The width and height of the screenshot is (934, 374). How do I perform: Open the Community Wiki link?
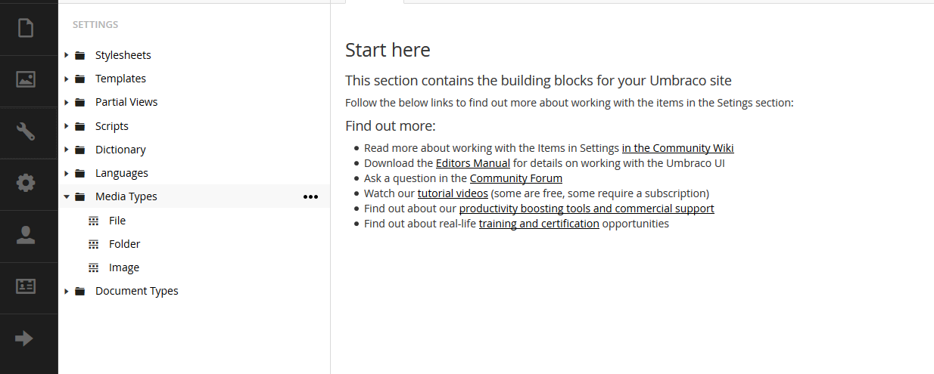(677, 148)
